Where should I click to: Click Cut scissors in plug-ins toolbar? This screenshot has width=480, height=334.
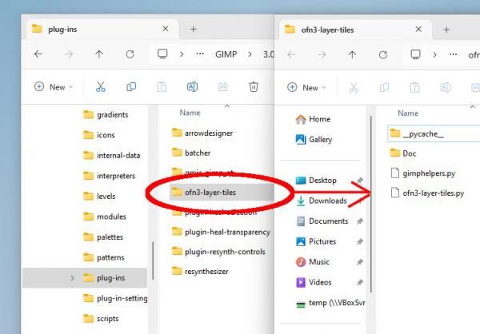point(101,87)
